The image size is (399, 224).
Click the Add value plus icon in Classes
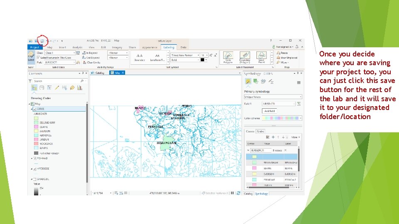point(273,137)
